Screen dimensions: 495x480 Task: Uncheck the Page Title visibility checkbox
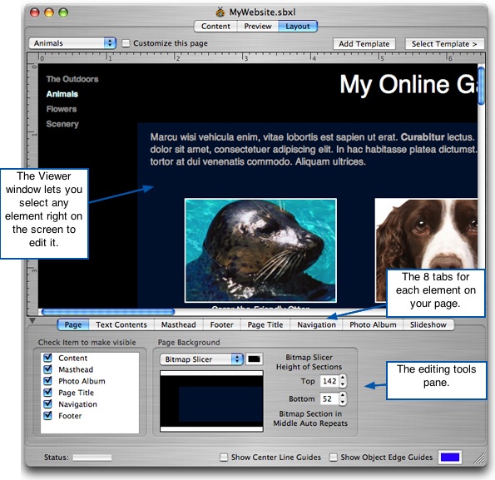pos(47,393)
